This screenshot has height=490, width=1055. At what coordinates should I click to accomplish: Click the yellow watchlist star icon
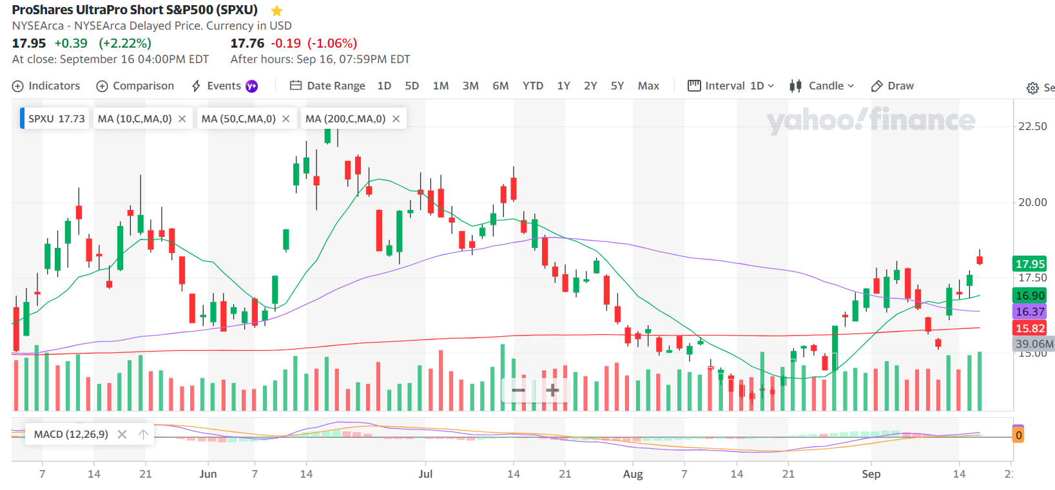click(x=276, y=11)
